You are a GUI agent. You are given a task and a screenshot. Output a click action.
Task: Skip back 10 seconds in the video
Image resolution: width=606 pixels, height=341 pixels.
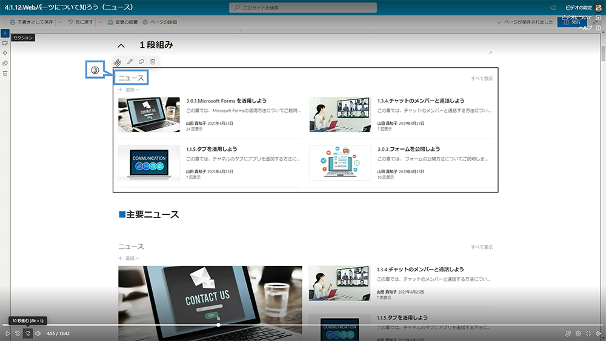pos(18,333)
